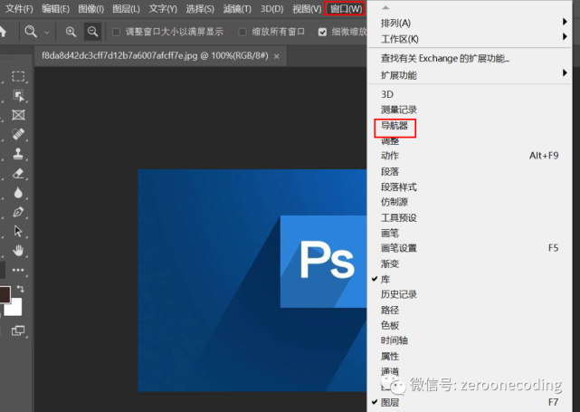This screenshot has width=580, height=412.
Task: Enable 调整窗口大小以满屏显示 checkbox
Action: click(116, 33)
